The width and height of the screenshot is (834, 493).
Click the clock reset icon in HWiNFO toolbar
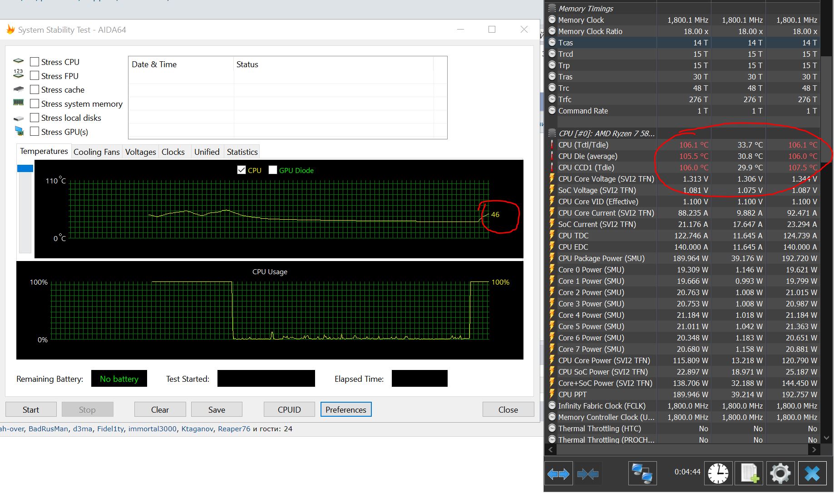click(718, 474)
